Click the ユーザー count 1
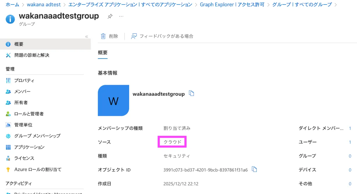 (x=350, y=142)
